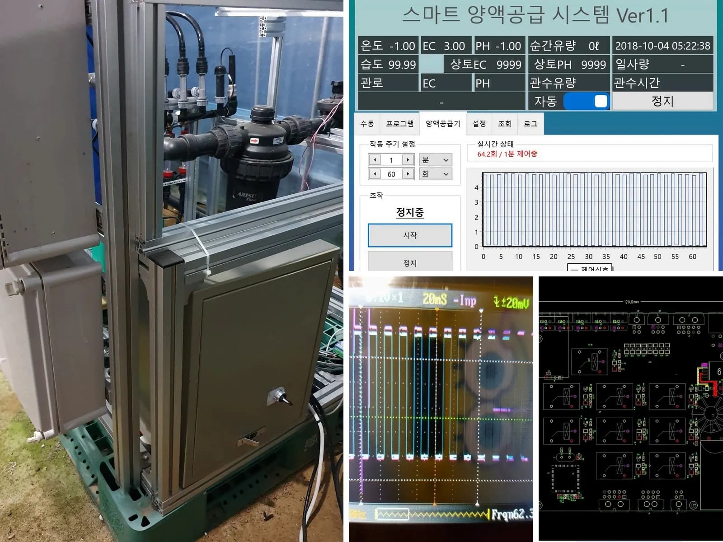Viewport: 723px width, 542px height.
Task: Decrease the 60 count value with left arrow
Action: 375,174
